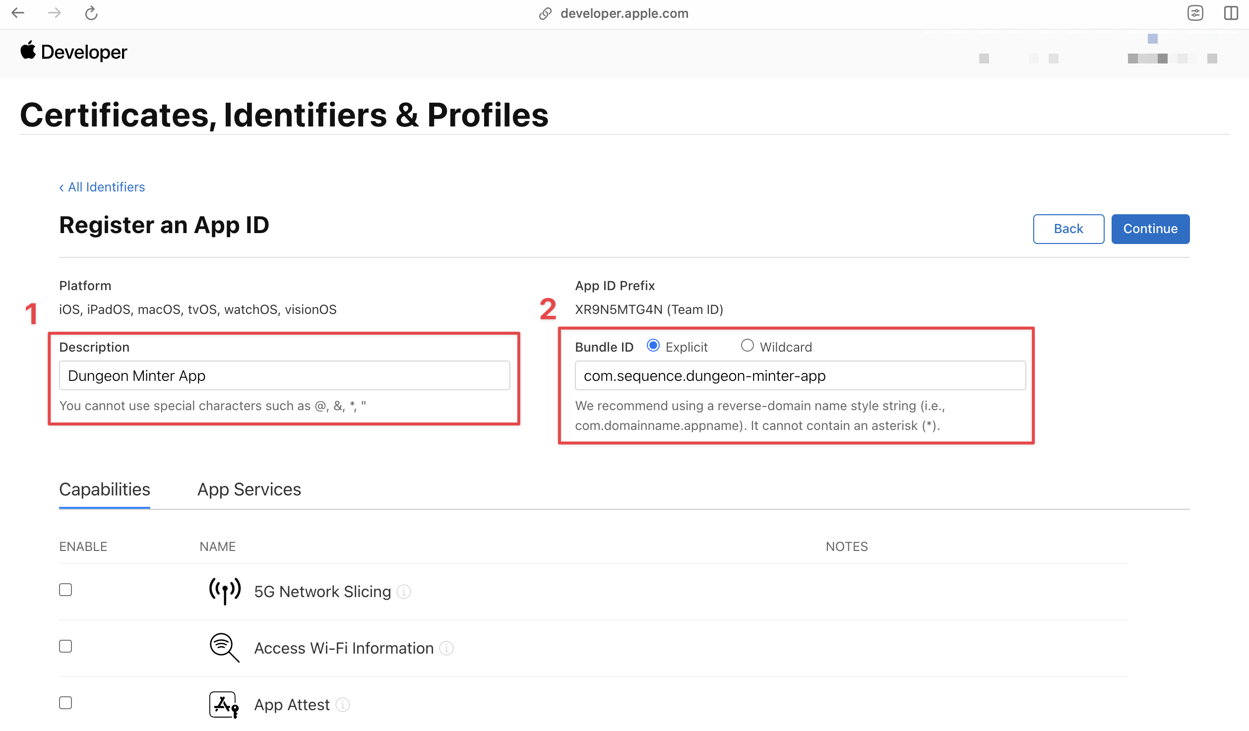This screenshot has width=1249, height=731.
Task: Enable the App Attest capability checkbox
Action: coord(65,703)
